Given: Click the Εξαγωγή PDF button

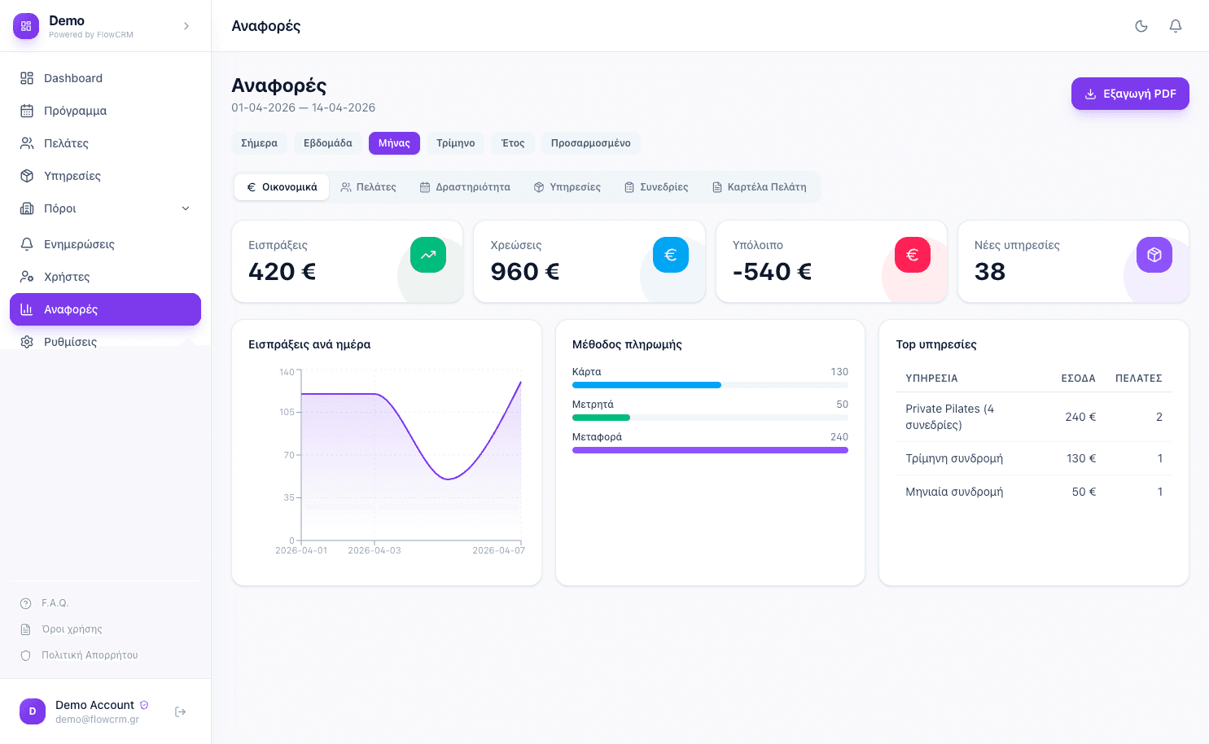Looking at the screenshot, I should pyautogui.click(x=1130, y=94).
